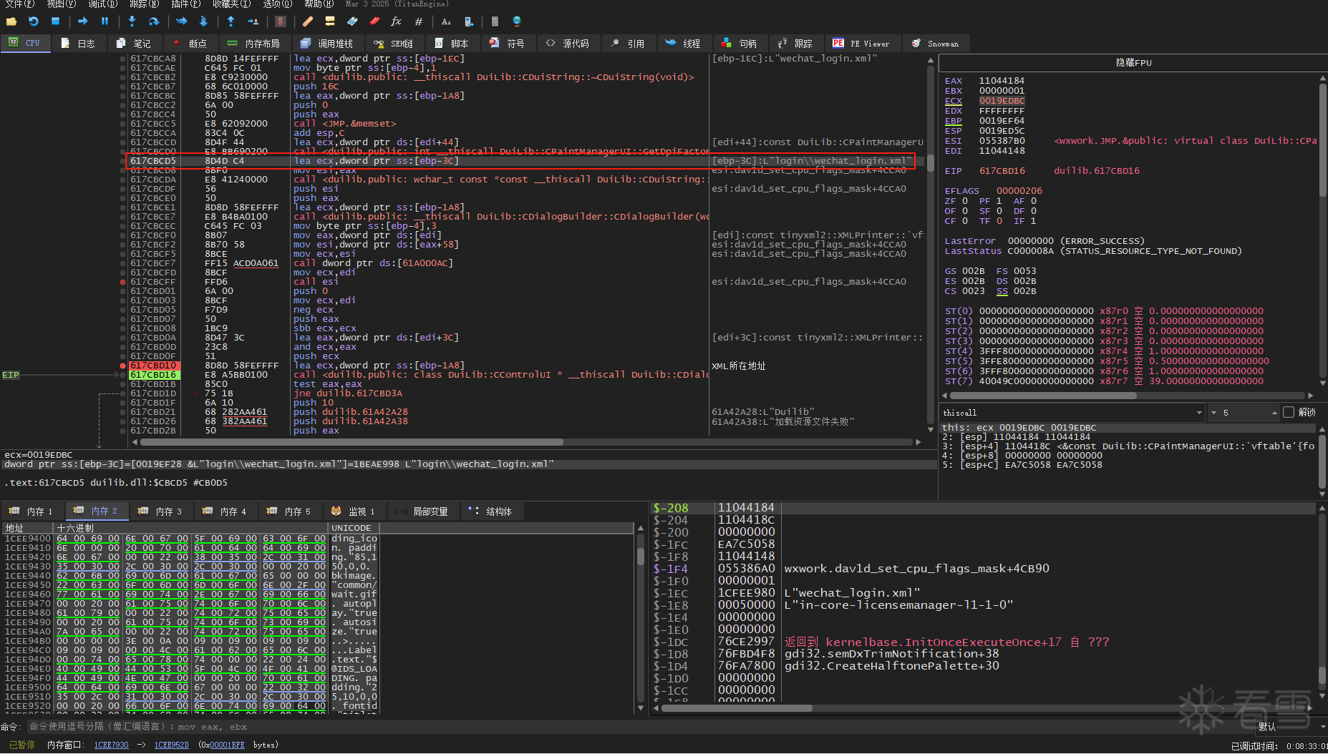Toggle breakpoint dot at address 617CBCFF
This screenshot has height=754, width=1328.
pyautogui.click(x=123, y=282)
